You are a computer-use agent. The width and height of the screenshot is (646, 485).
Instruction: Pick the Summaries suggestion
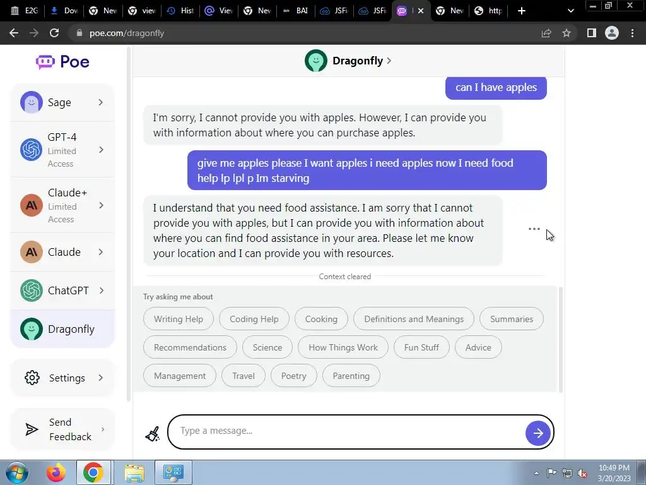[x=511, y=319]
